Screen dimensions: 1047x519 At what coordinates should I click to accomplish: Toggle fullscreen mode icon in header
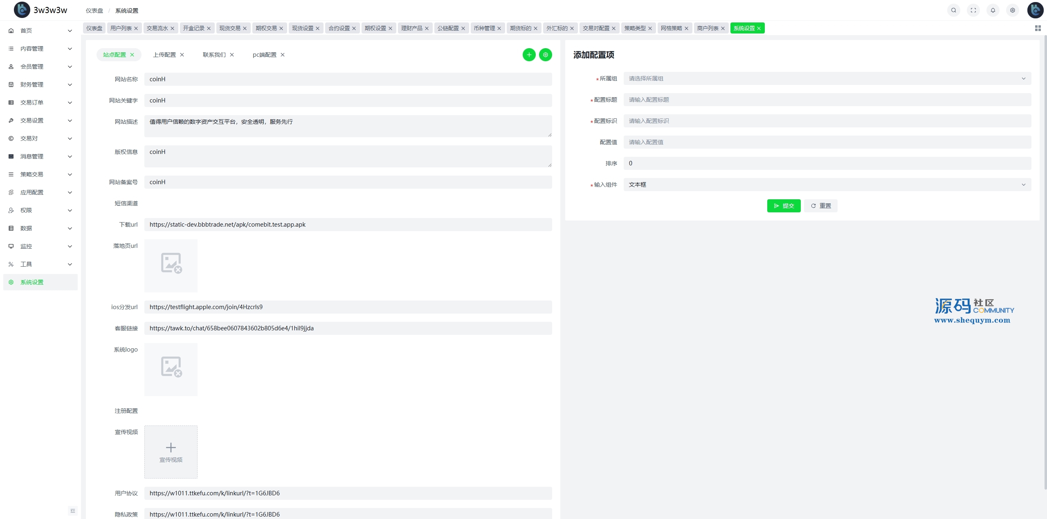(x=973, y=10)
